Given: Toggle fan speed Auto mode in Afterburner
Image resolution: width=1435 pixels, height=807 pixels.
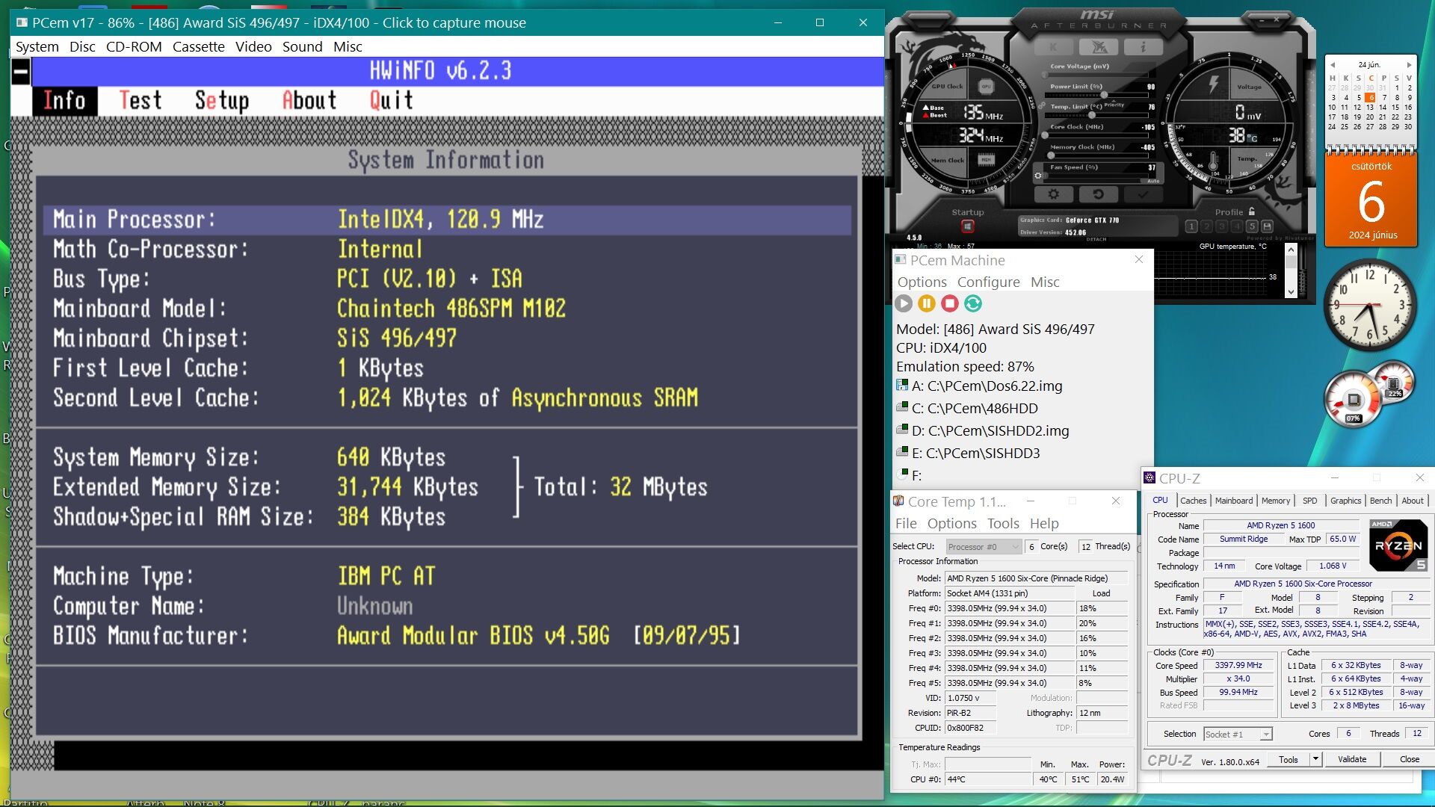Looking at the screenshot, I should coord(1153,181).
